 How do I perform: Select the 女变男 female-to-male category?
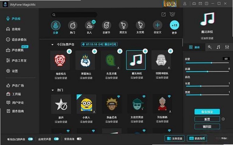[140, 27]
